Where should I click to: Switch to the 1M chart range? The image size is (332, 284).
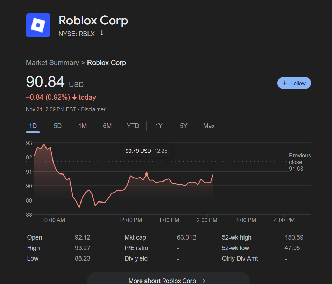[83, 126]
